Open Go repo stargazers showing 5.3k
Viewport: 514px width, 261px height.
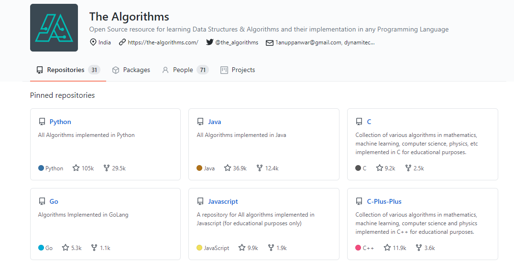pyautogui.click(x=72, y=248)
